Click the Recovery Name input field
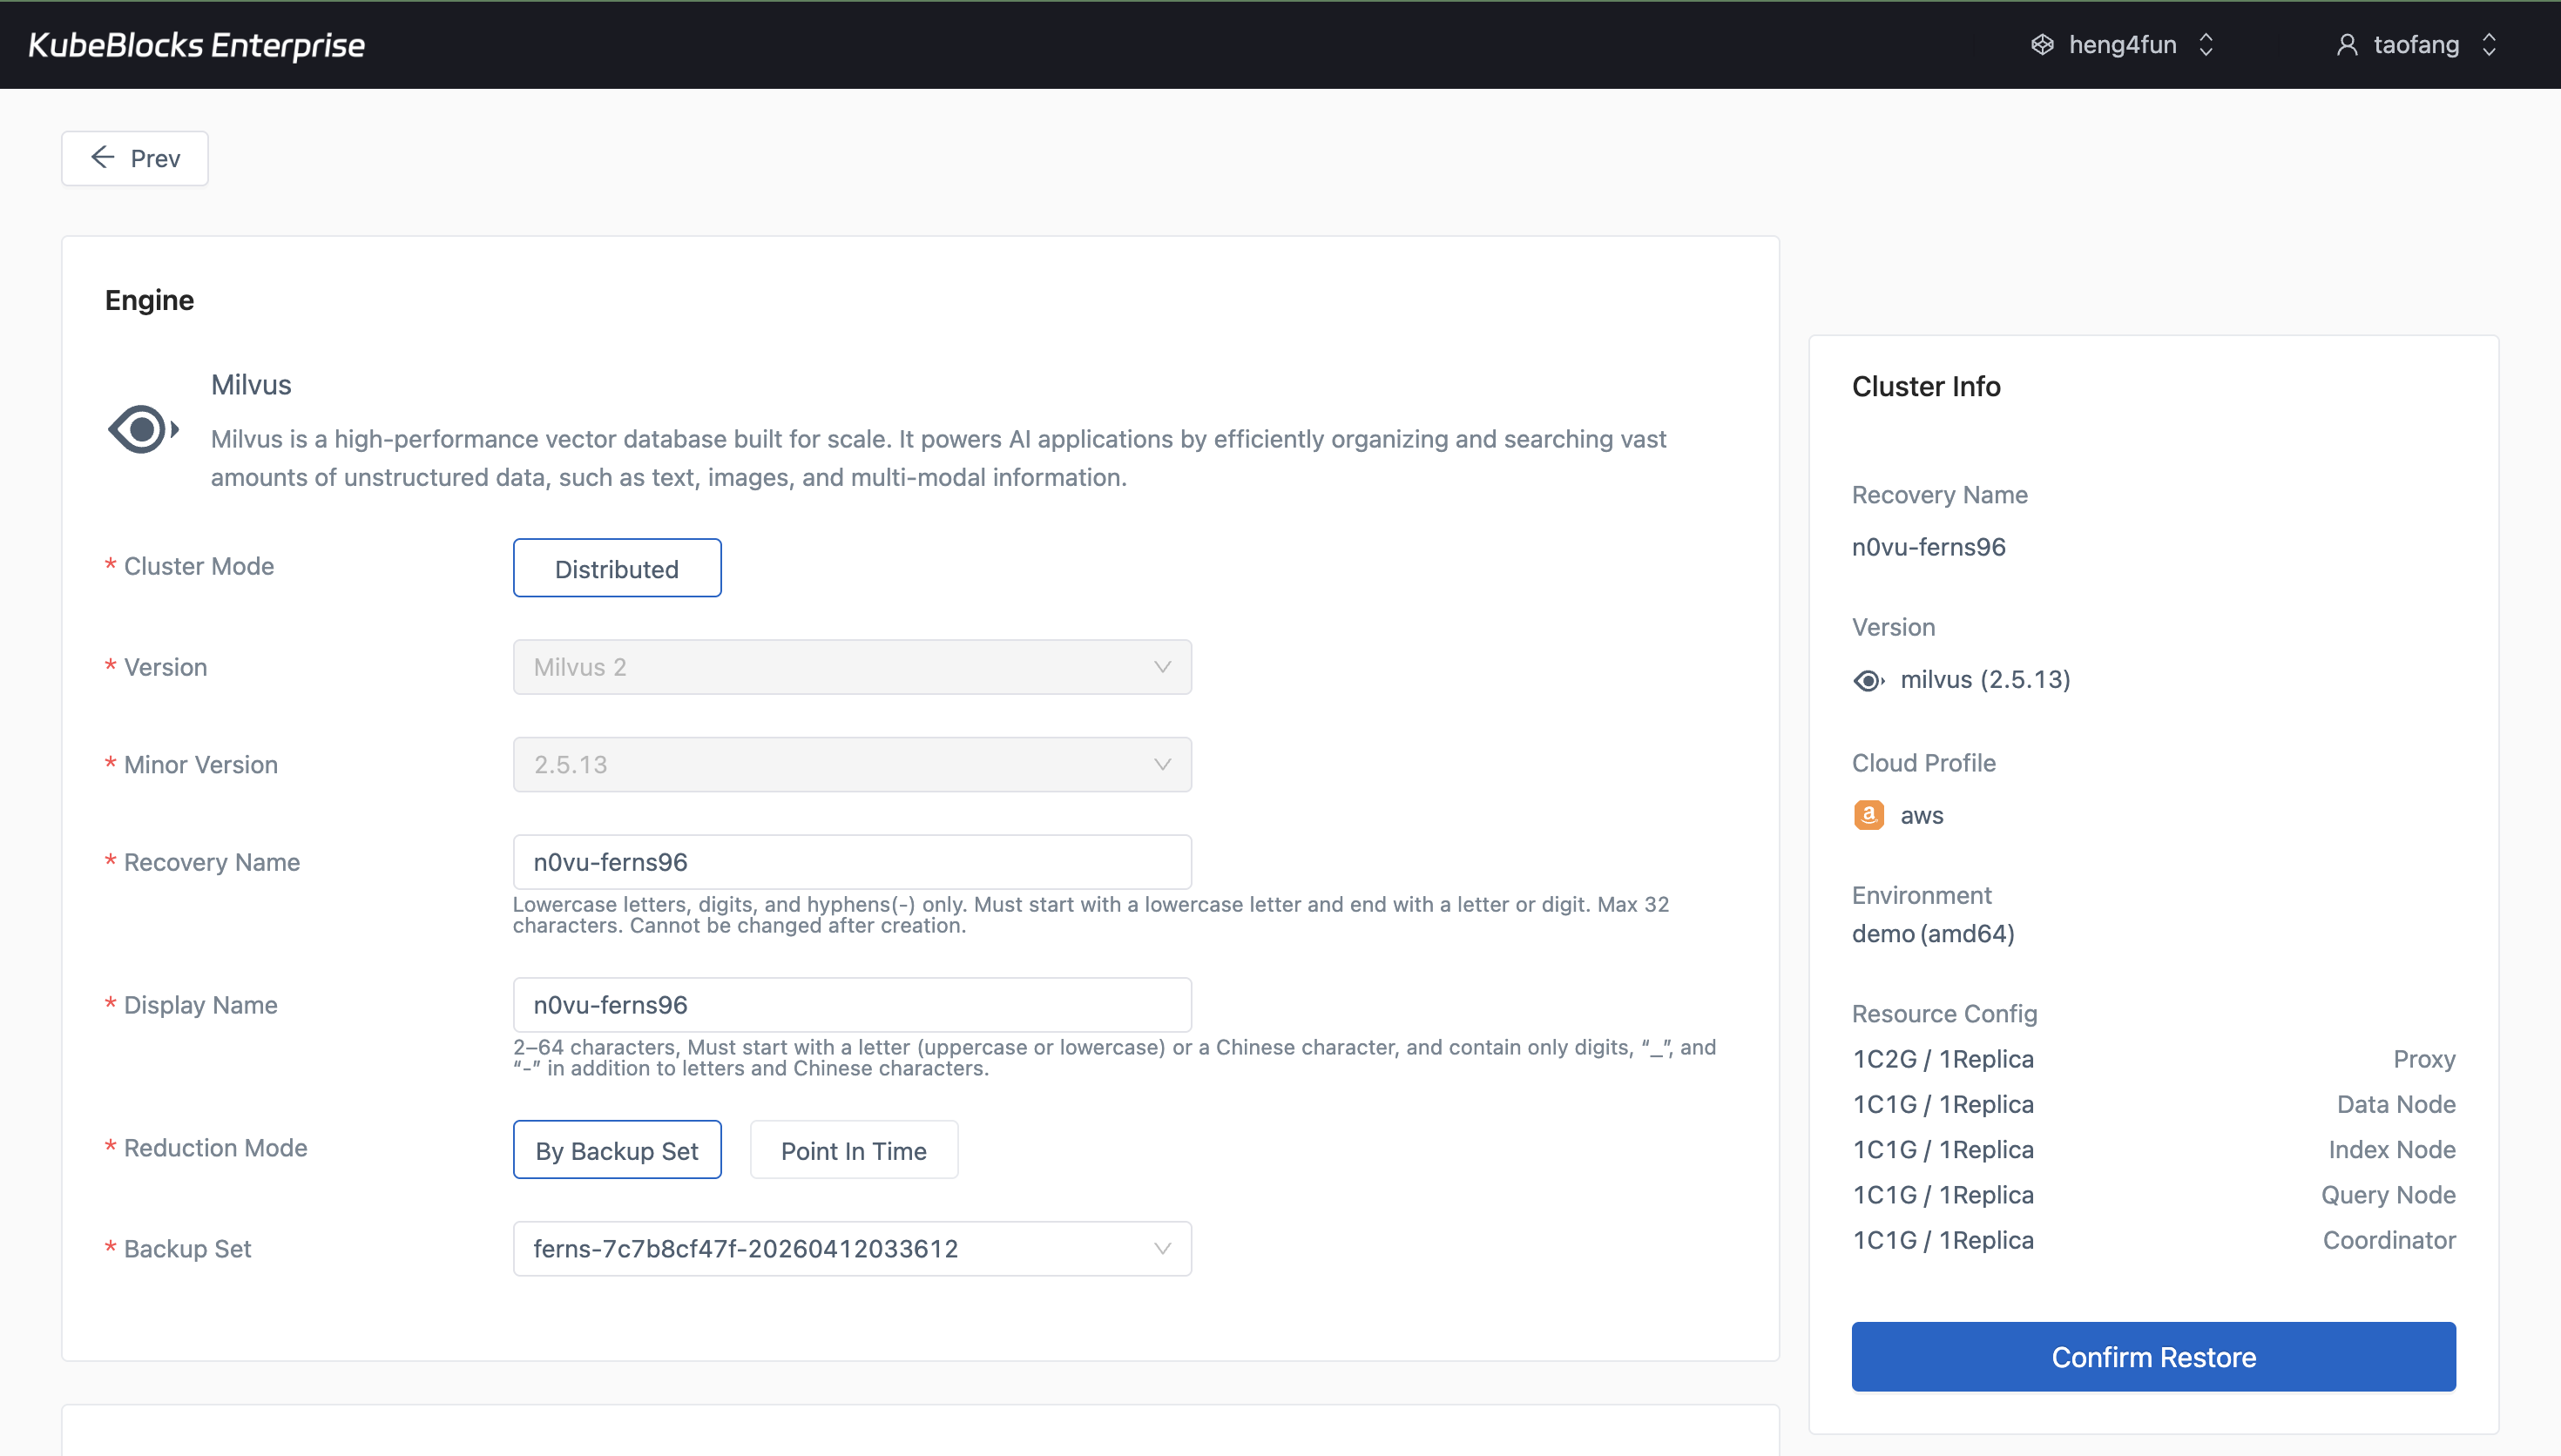This screenshot has height=1456, width=2561. [x=851, y=861]
